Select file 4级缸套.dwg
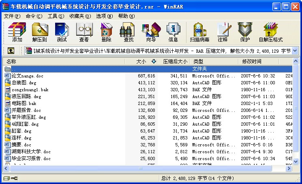302x184 pixels. 25,124
